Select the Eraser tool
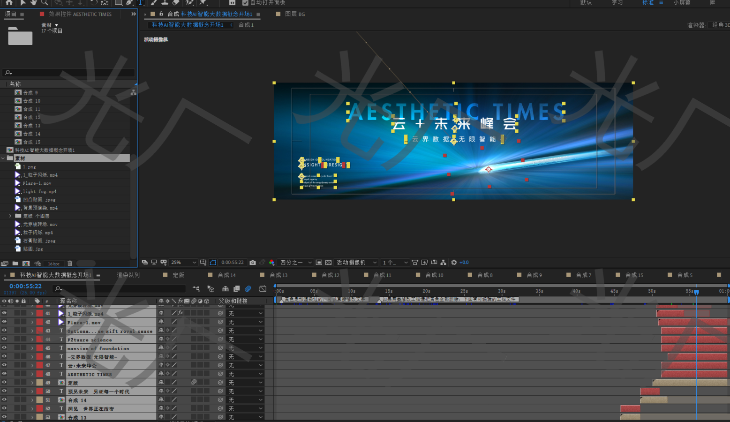This screenshot has height=422, width=730. pyautogui.click(x=176, y=3)
